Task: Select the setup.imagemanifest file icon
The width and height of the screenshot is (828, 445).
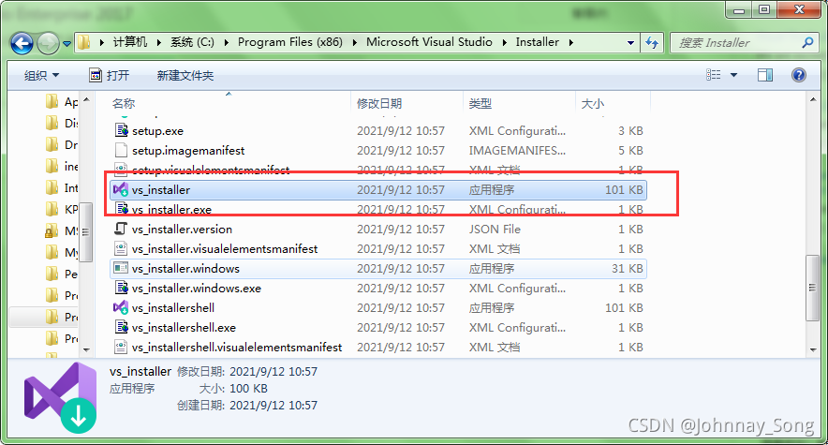Action: (x=121, y=150)
